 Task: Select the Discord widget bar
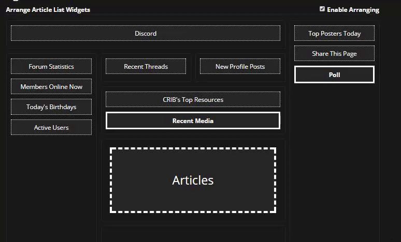[x=146, y=33]
